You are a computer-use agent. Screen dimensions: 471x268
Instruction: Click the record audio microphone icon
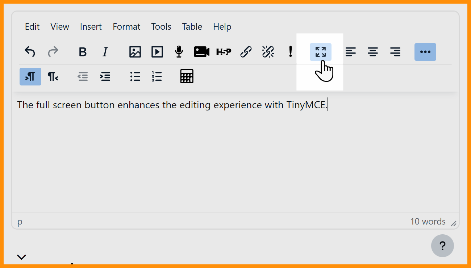click(179, 52)
